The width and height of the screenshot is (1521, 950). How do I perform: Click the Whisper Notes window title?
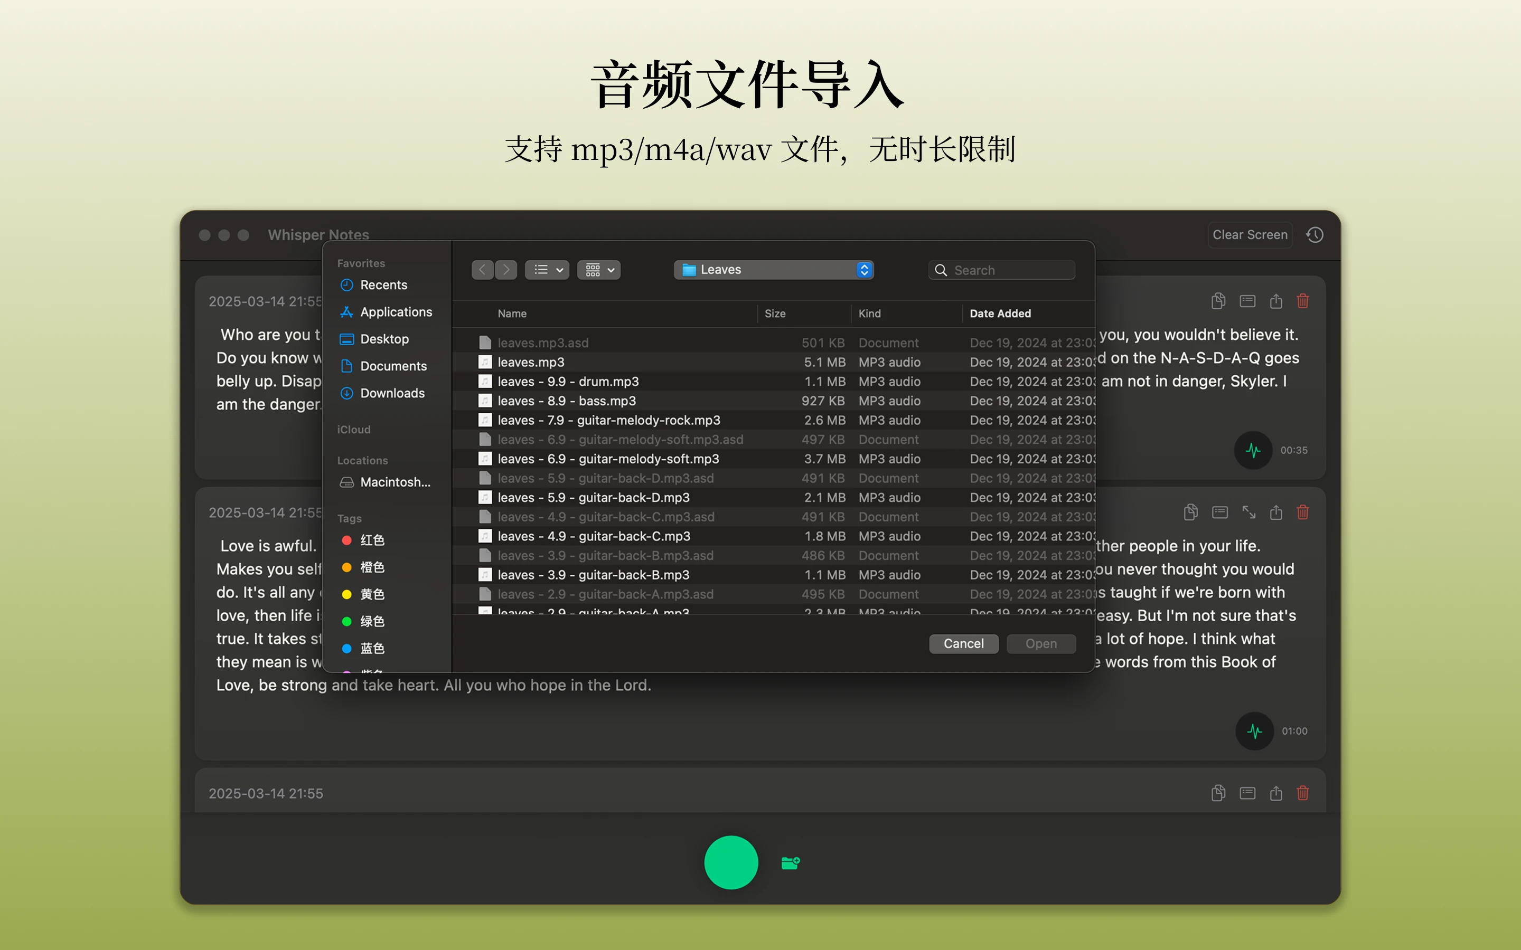click(318, 234)
